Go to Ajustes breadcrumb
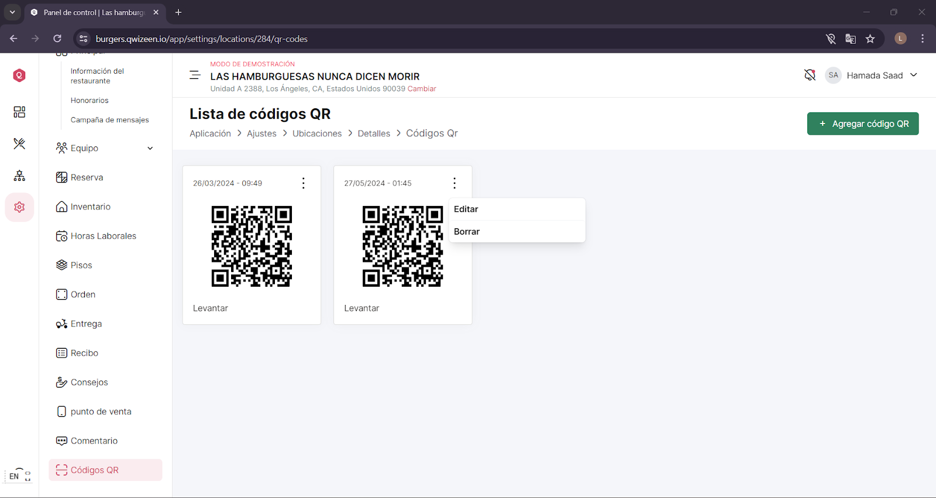The height and width of the screenshot is (498, 936). [261, 133]
